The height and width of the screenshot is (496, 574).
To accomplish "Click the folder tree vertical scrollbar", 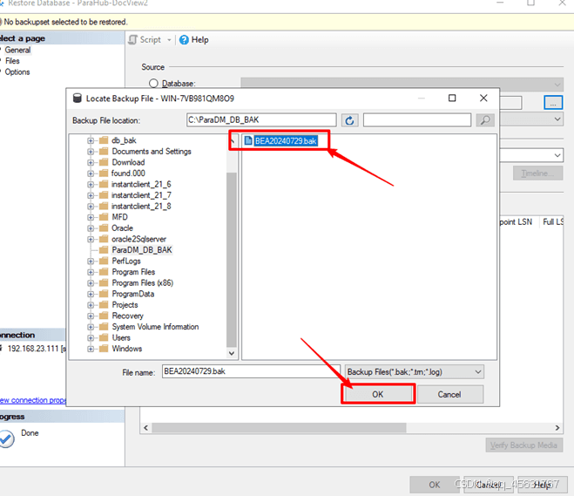I will pos(232,260).
